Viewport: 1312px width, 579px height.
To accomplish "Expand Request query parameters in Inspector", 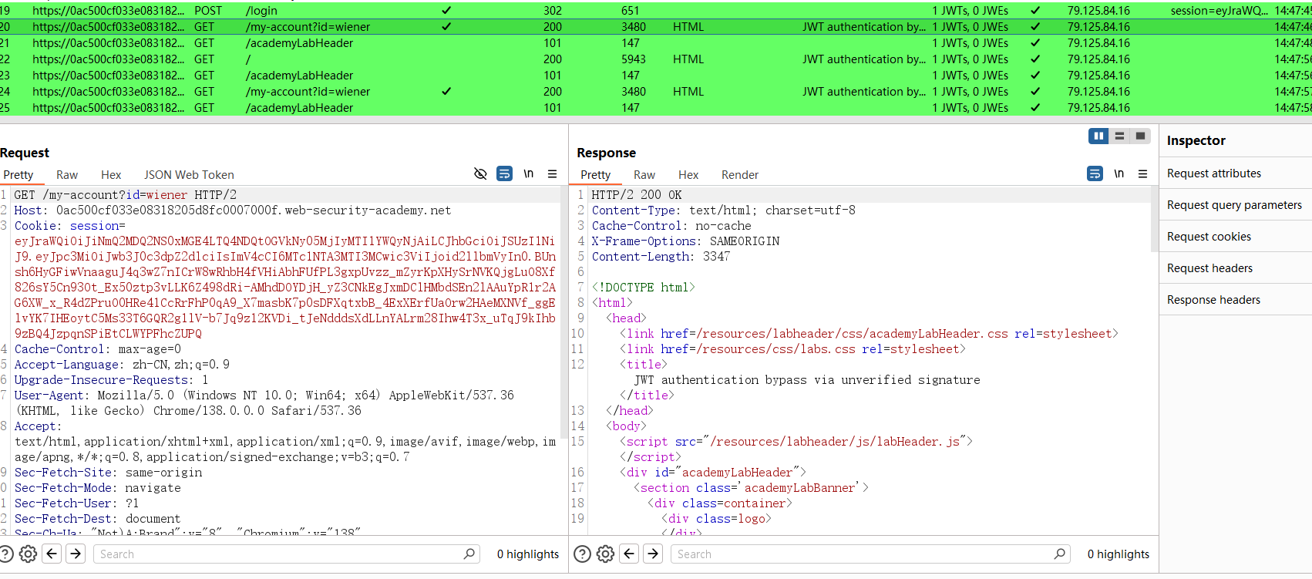I will [x=1236, y=205].
